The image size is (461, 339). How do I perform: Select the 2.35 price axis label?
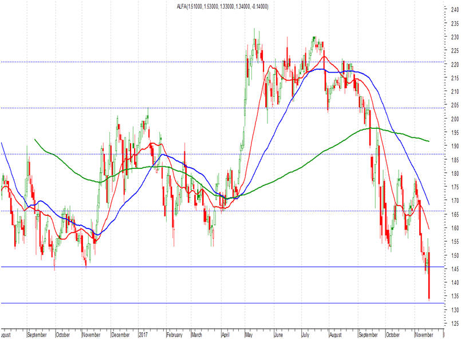click(455, 23)
